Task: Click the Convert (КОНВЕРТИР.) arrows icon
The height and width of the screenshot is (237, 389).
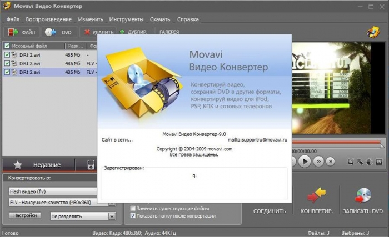Action: pos(316,195)
